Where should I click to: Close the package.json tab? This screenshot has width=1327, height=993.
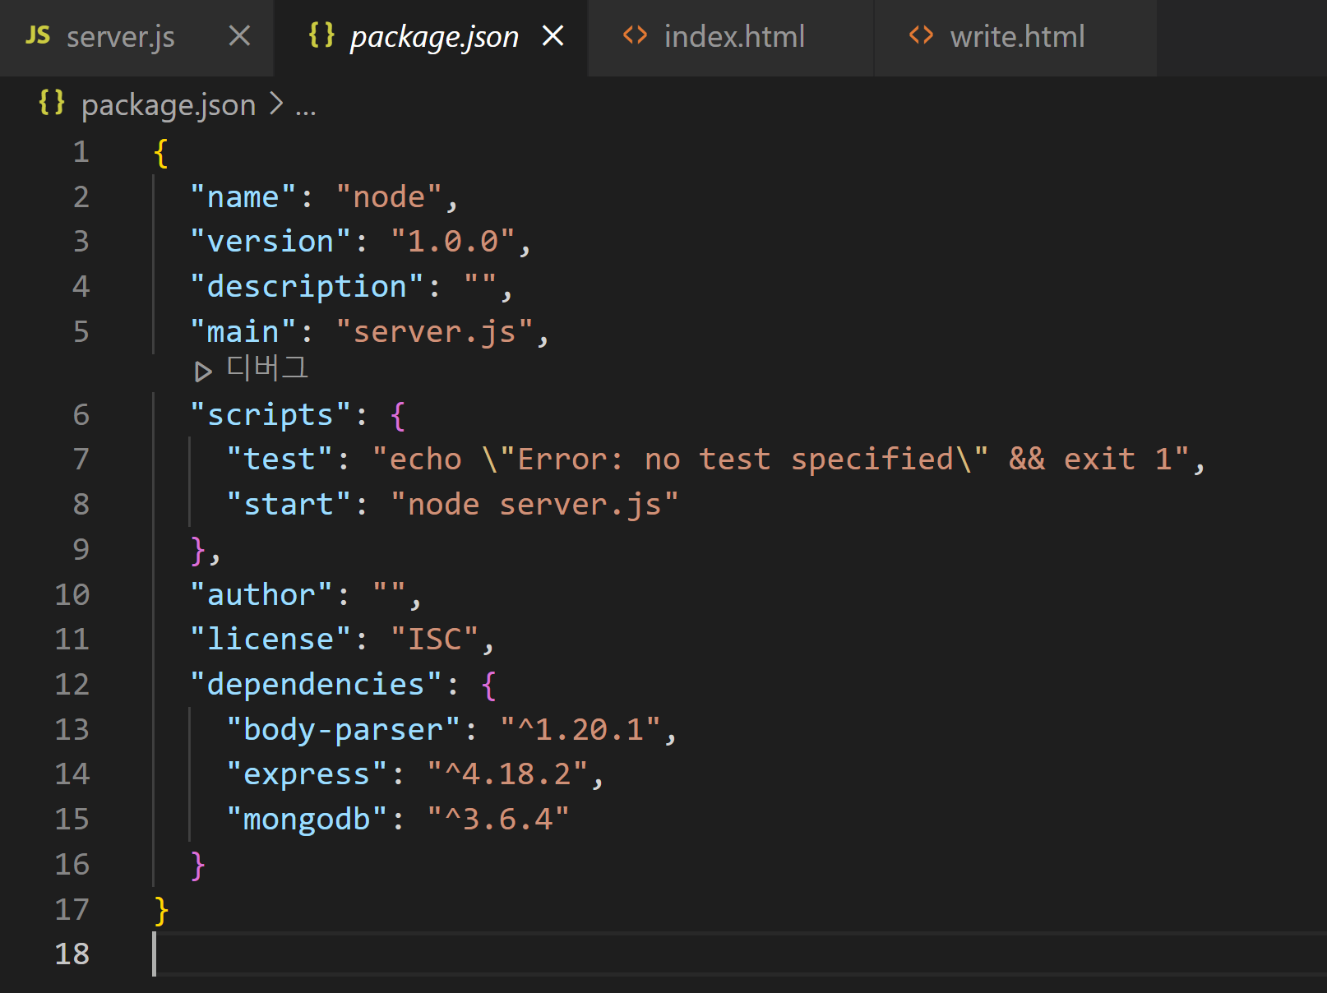[553, 36]
